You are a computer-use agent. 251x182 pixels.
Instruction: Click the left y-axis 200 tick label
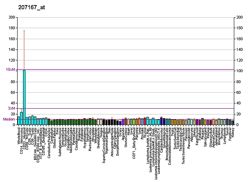tap(10, 18)
